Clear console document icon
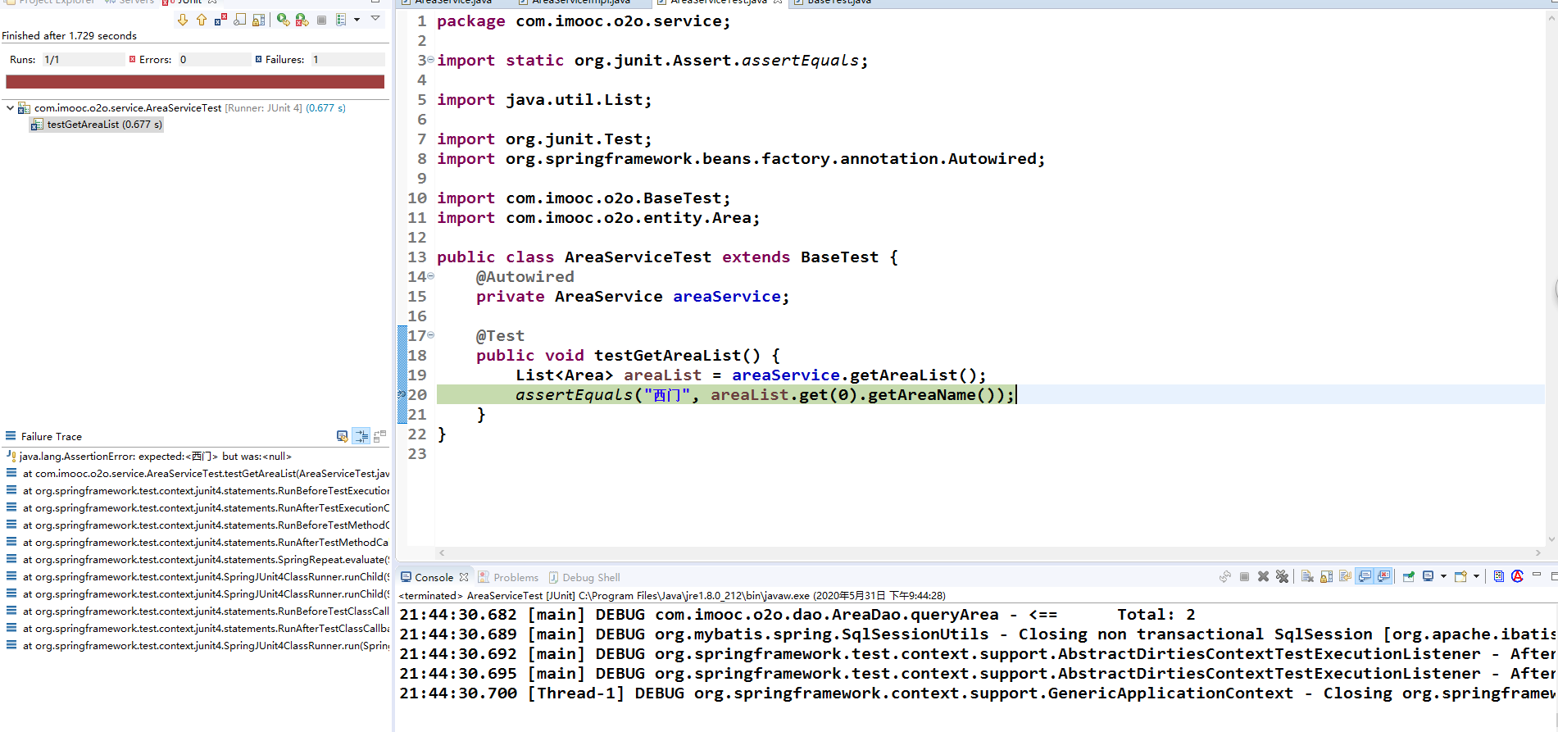This screenshot has width=1558, height=732. pos(1307,576)
